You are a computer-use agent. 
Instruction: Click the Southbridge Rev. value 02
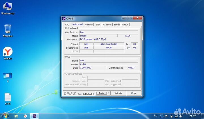[135, 47]
